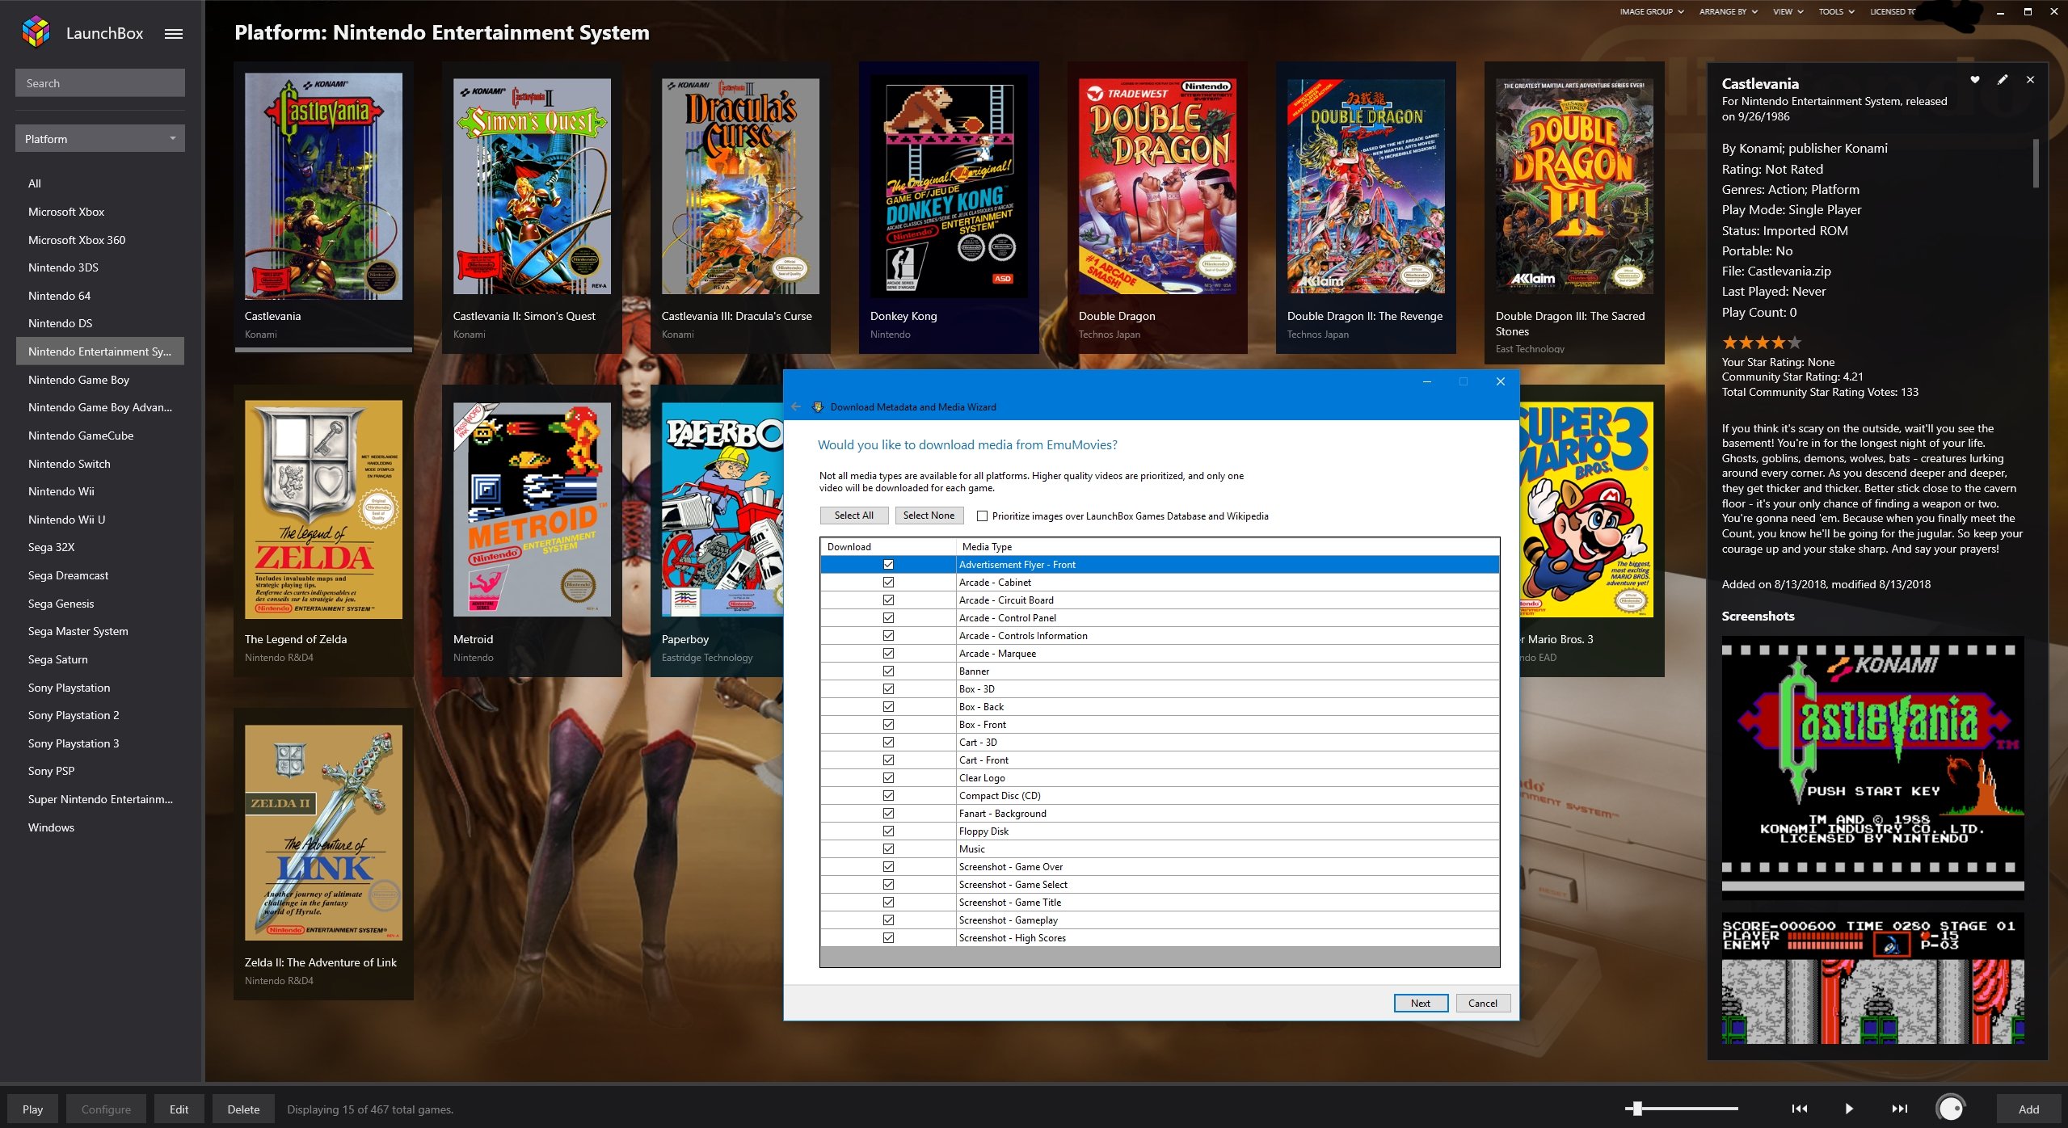Select Castlevania III: Dracula's Curse cover
This screenshot has height=1128, width=2068.
coord(740,186)
